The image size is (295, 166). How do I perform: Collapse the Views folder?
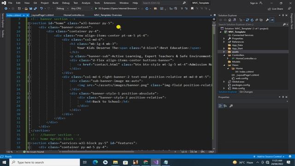pos(224,65)
